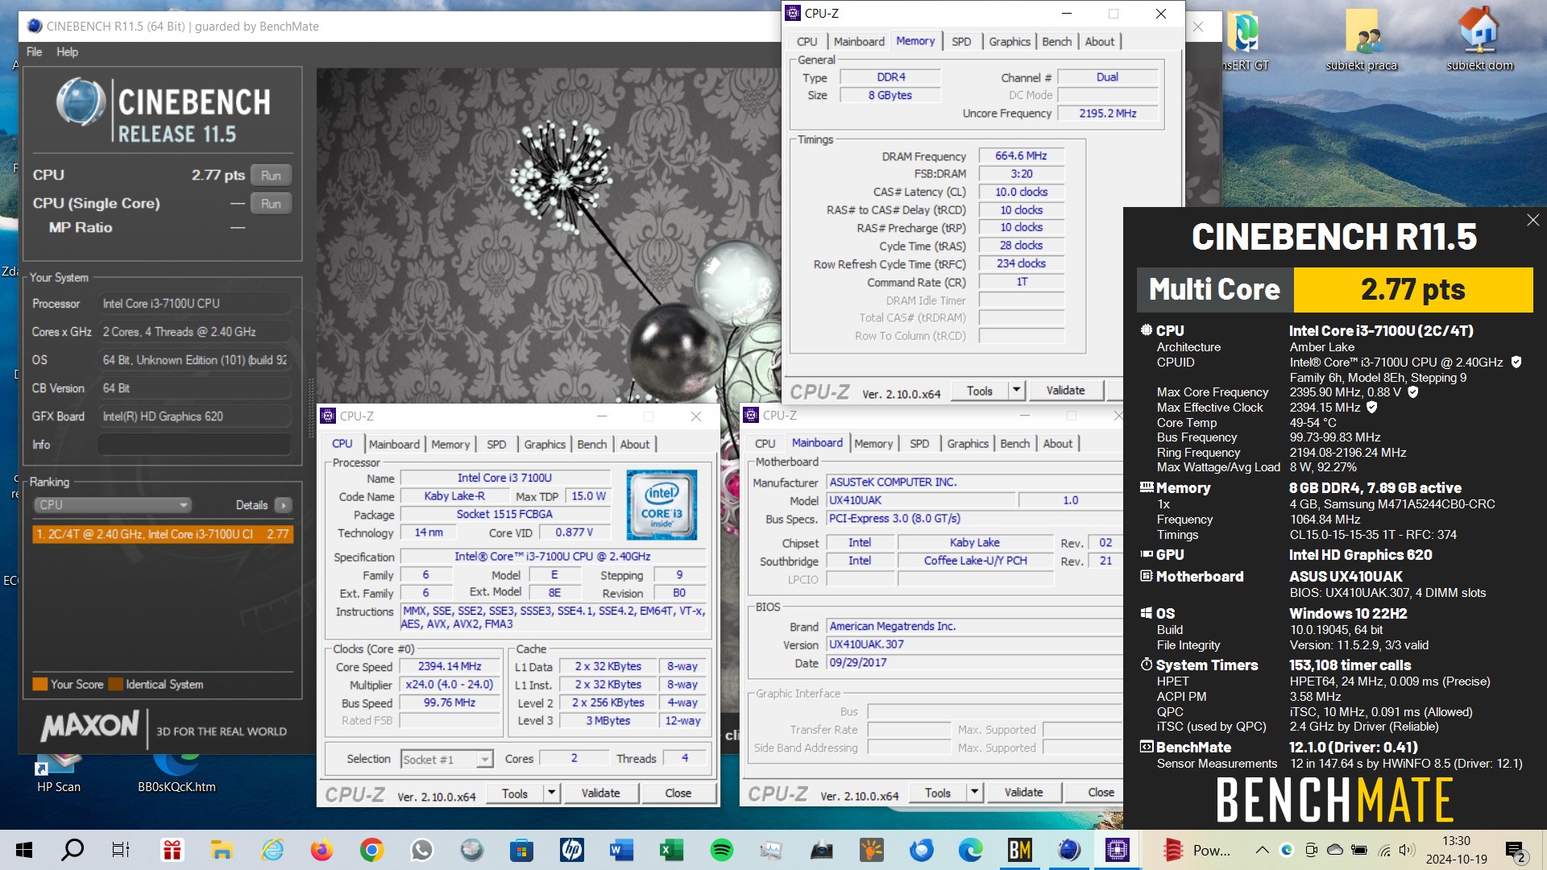The height and width of the screenshot is (870, 1547).
Task: Open the Cinebench Help menu
Action: click(67, 52)
